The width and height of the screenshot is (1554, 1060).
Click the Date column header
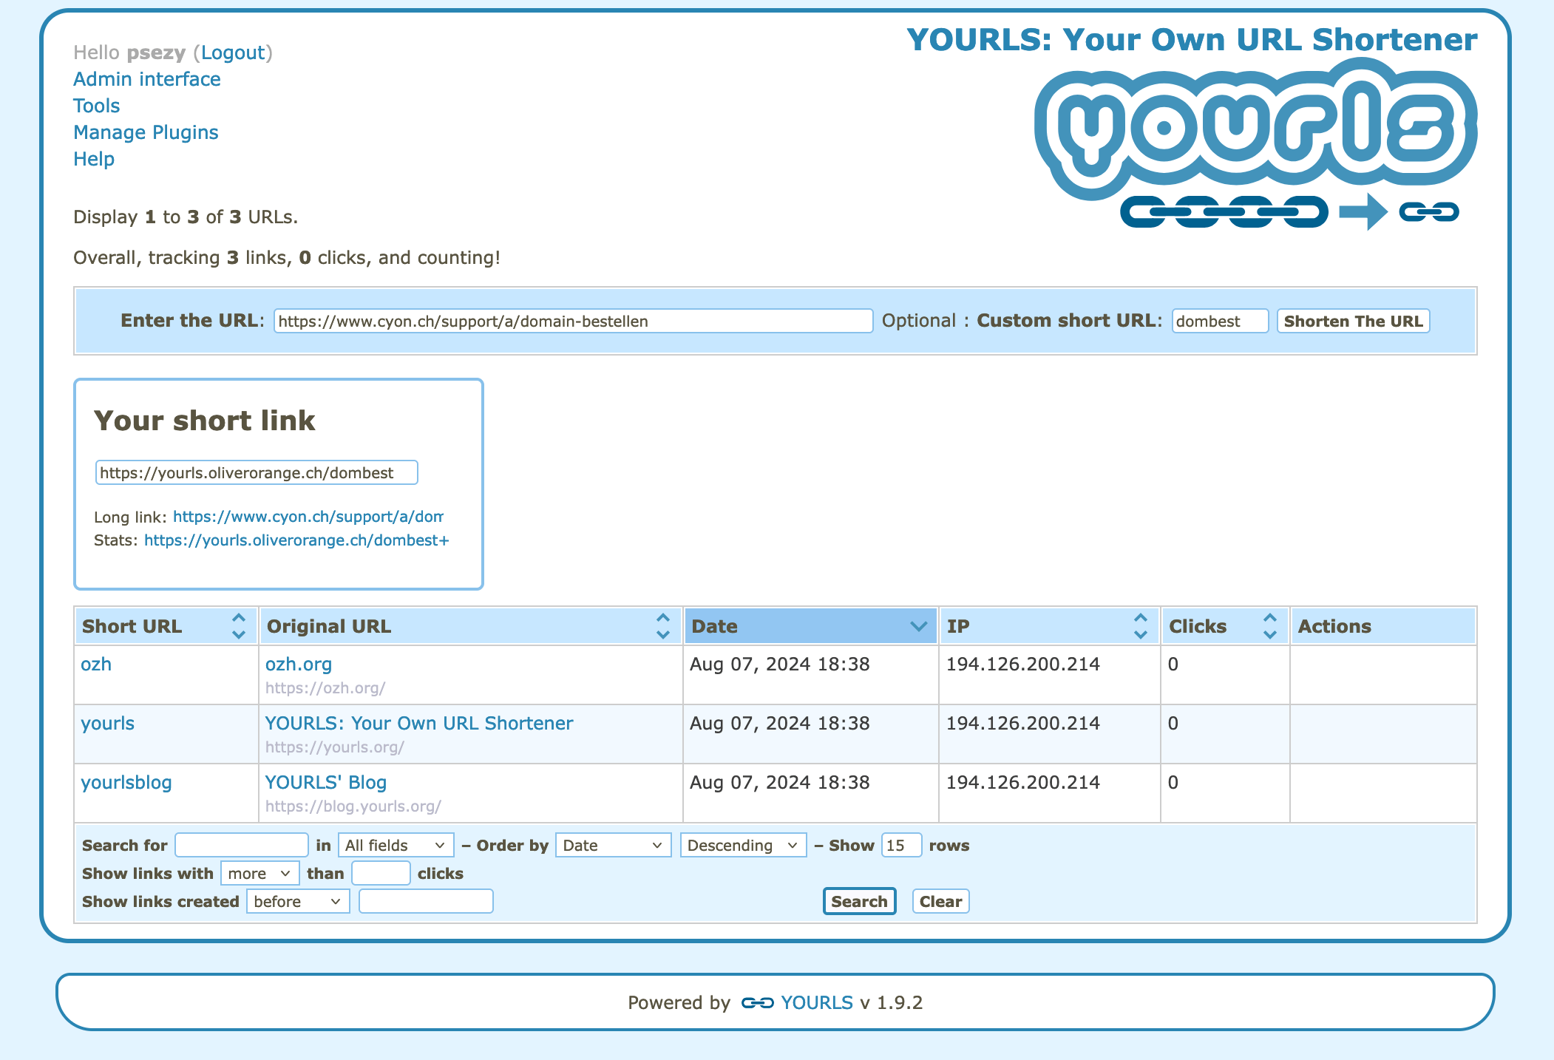(811, 626)
